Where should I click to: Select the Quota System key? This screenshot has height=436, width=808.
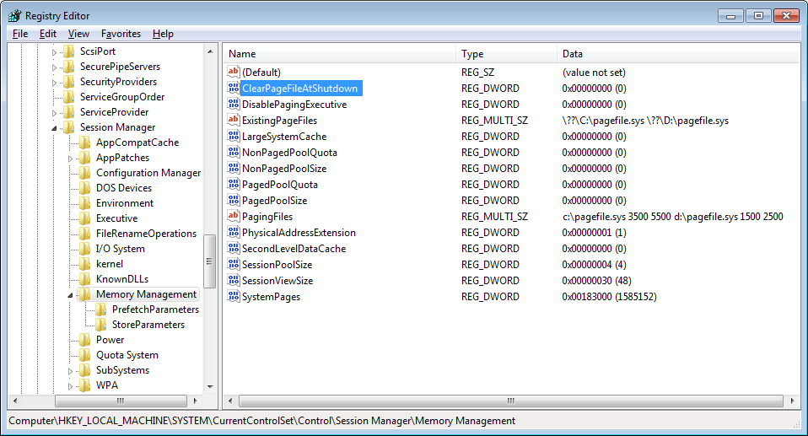pyautogui.click(x=127, y=355)
